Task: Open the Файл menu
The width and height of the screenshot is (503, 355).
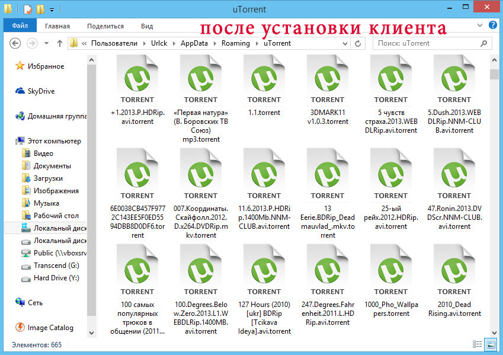Action: coord(20,25)
